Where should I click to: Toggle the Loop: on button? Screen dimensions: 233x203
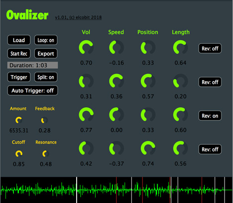(46, 40)
